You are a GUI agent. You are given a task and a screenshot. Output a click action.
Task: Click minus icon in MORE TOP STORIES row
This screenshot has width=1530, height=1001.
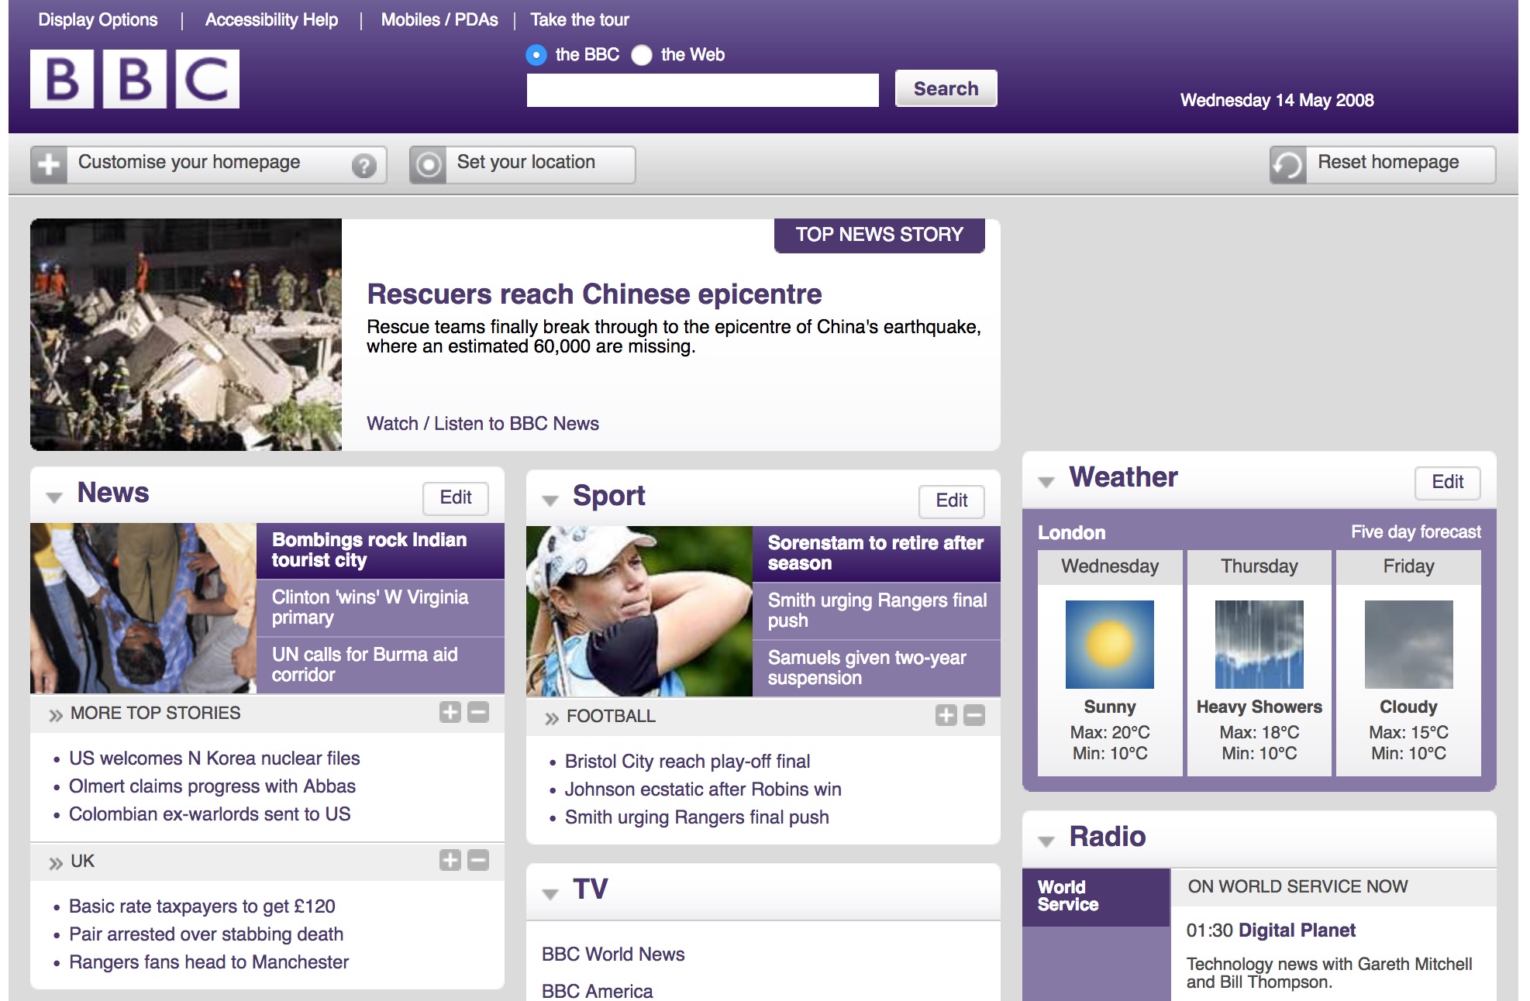coord(478,712)
